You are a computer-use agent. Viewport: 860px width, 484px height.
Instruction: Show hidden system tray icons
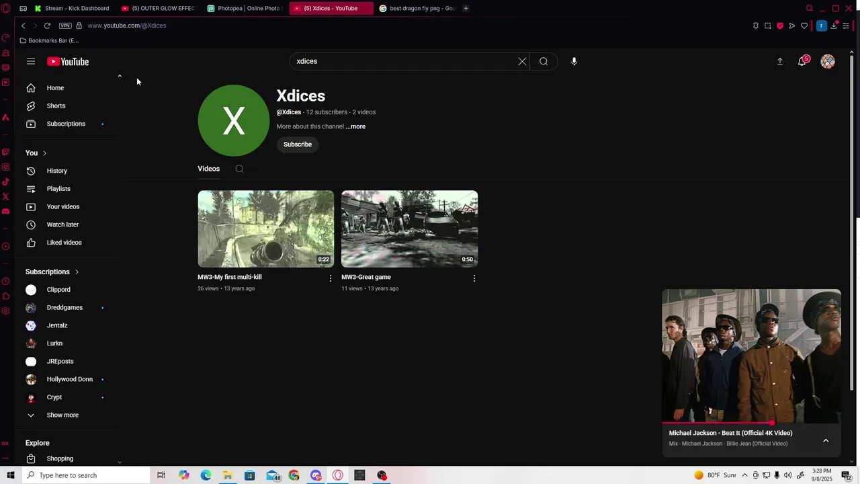tap(744, 475)
